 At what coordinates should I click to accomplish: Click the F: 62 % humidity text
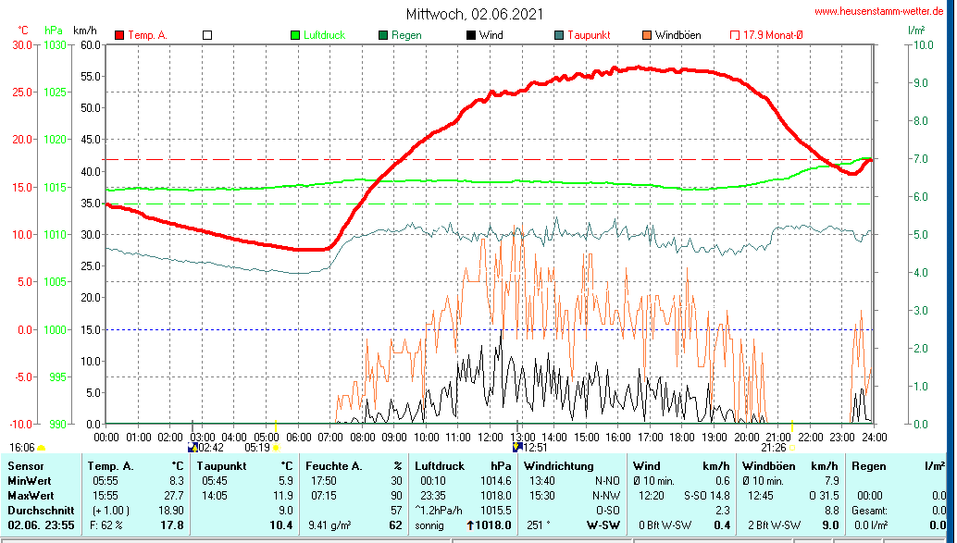106,524
